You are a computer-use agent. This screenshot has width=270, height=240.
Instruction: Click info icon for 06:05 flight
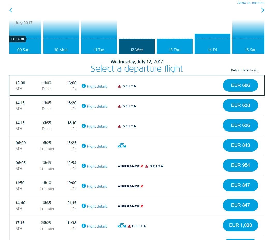pyautogui.click(x=83, y=166)
